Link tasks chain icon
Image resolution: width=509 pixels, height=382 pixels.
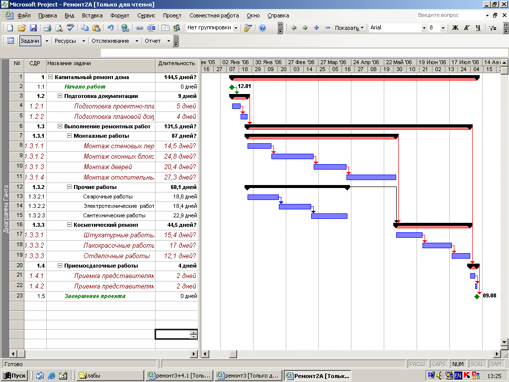140,28
